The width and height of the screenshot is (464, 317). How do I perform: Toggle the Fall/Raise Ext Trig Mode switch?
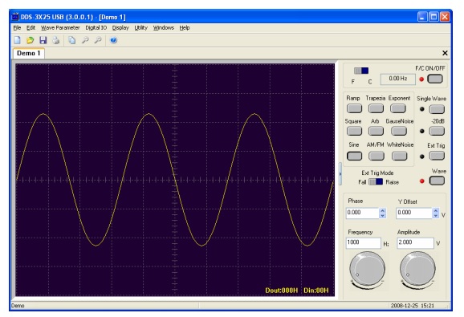[376, 181]
